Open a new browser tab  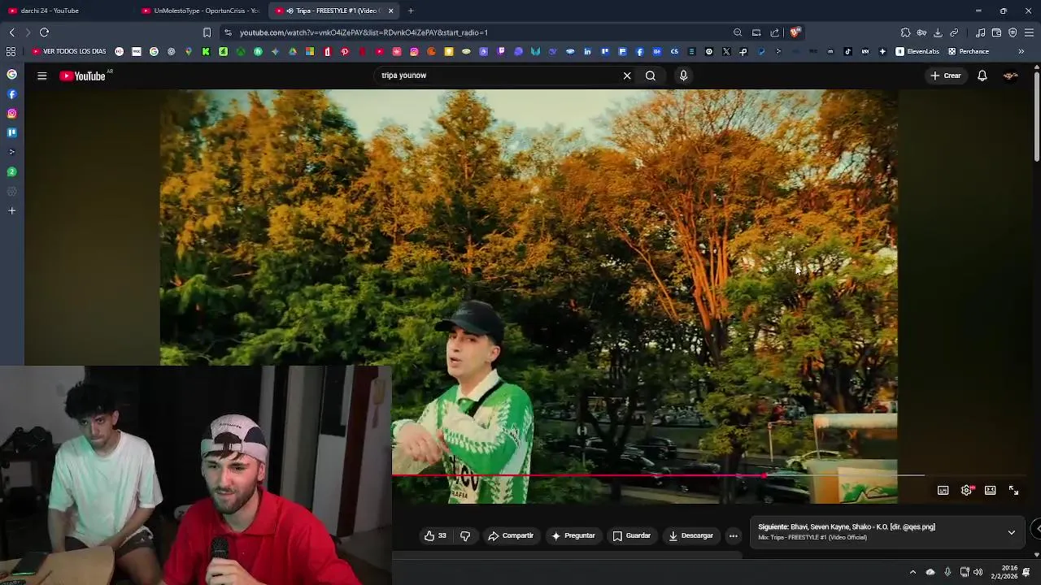(x=411, y=11)
